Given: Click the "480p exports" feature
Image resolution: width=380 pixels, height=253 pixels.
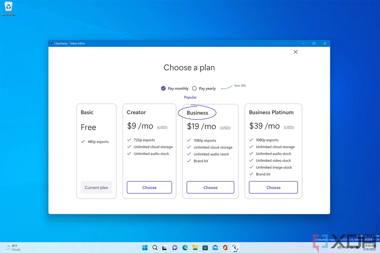Looking at the screenshot, I should (98, 142).
